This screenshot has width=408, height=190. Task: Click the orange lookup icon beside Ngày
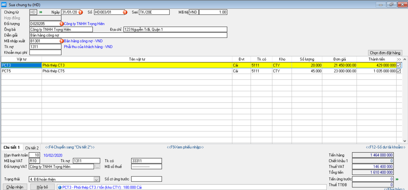click(81, 12)
